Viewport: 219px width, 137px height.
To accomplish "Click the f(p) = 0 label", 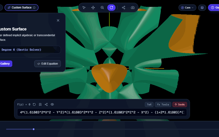I will [x=24, y=104].
